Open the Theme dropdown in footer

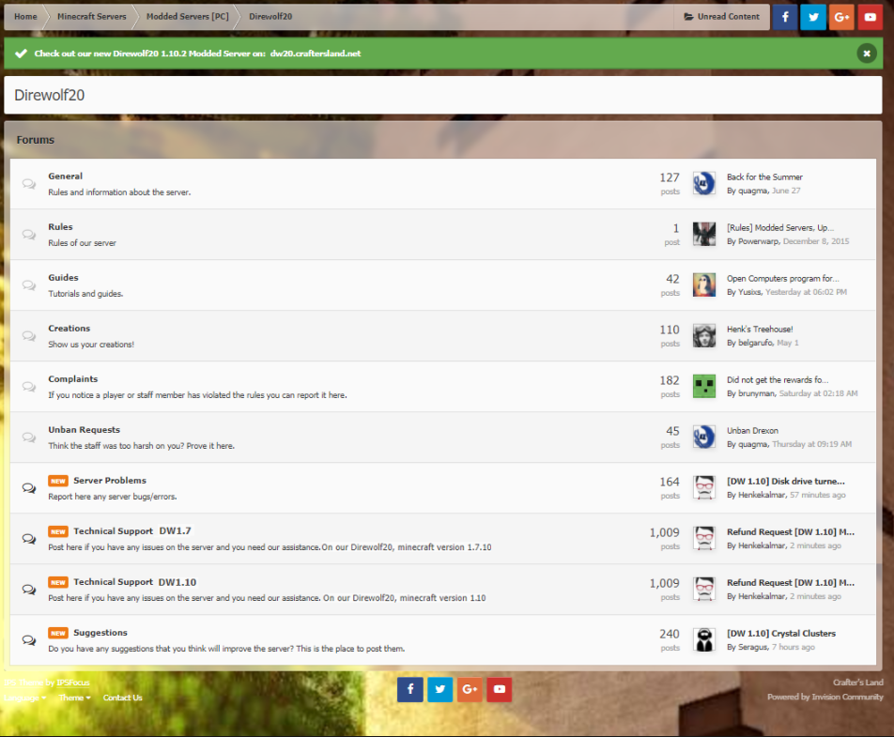point(75,698)
